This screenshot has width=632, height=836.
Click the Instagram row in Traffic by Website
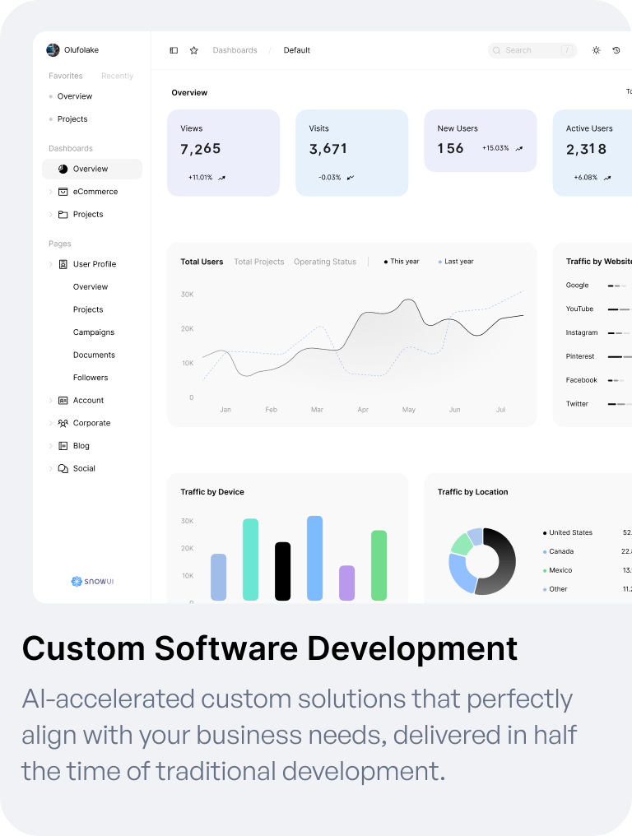click(x=598, y=332)
